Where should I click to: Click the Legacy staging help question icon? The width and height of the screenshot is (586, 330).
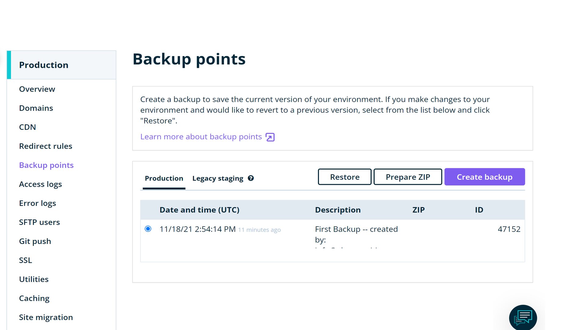click(x=251, y=178)
